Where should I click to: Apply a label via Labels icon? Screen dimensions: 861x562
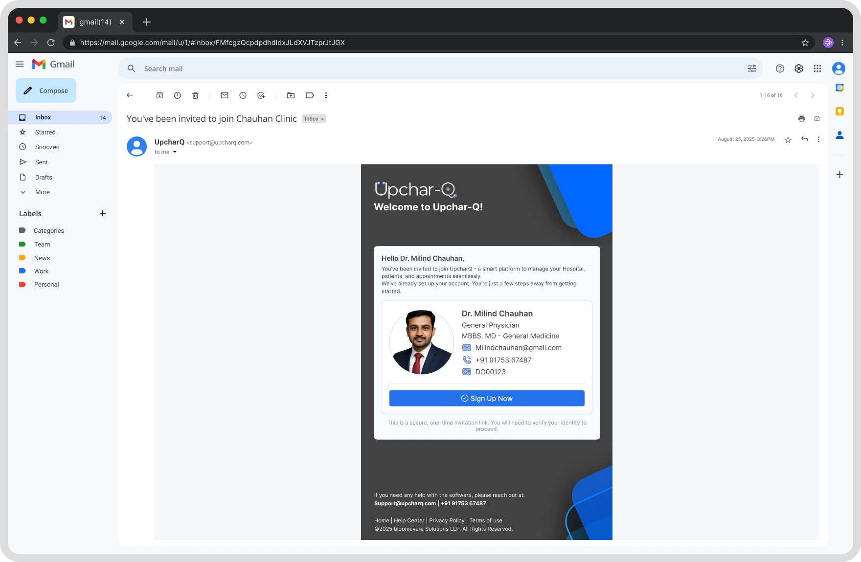tap(310, 95)
